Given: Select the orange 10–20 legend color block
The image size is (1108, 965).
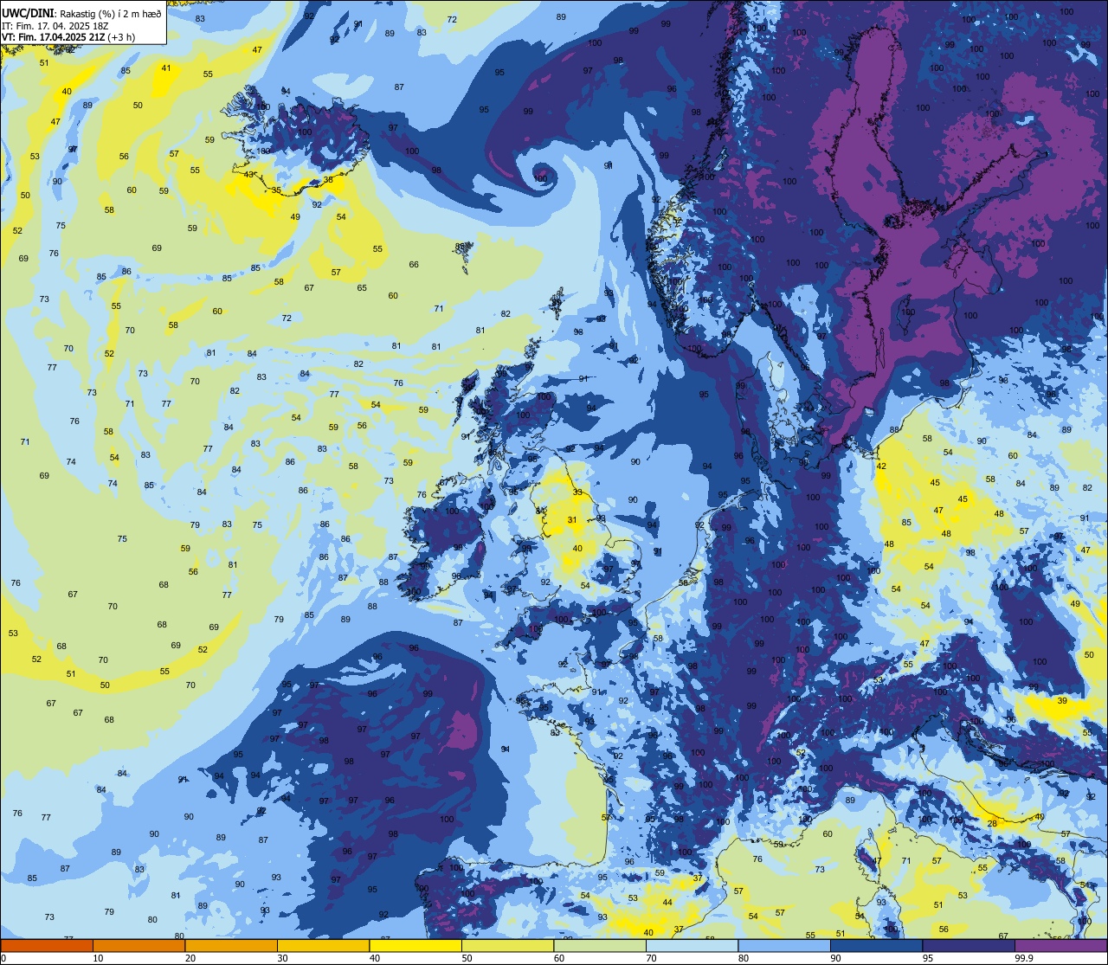Looking at the screenshot, I should click(x=138, y=946).
